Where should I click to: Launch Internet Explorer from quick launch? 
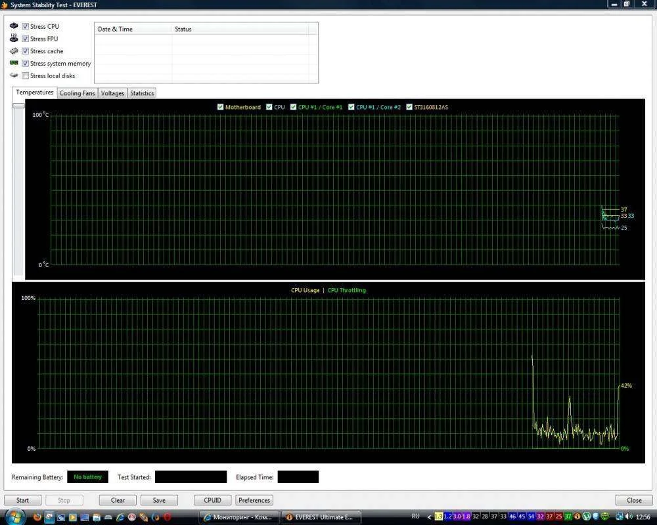(x=121, y=518)
